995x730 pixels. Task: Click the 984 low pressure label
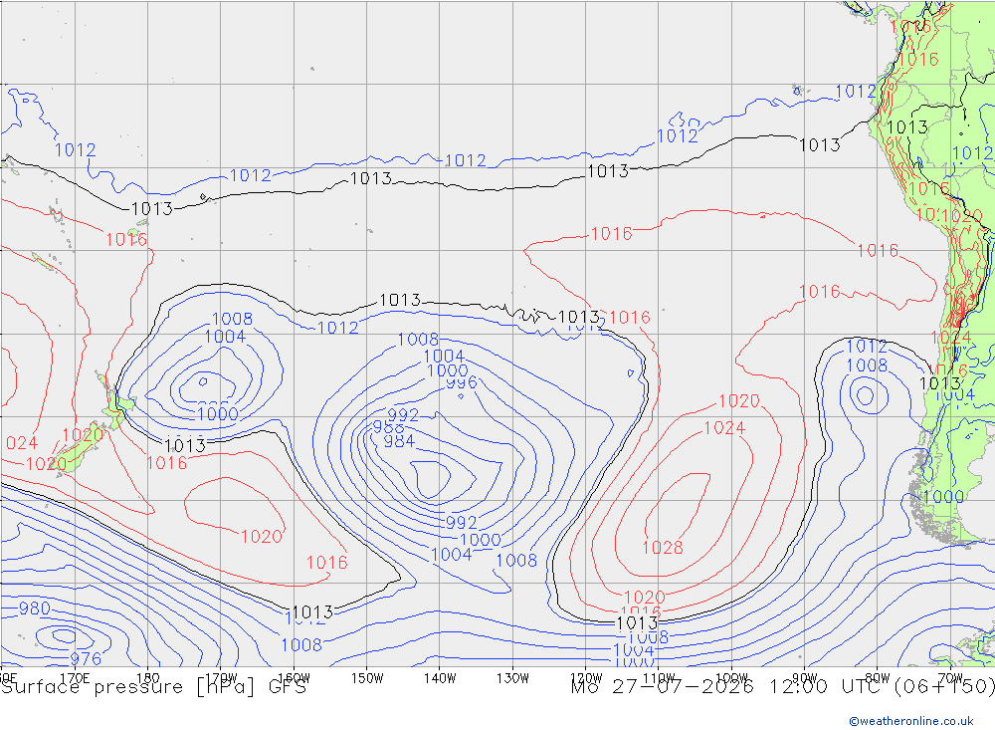399,440
